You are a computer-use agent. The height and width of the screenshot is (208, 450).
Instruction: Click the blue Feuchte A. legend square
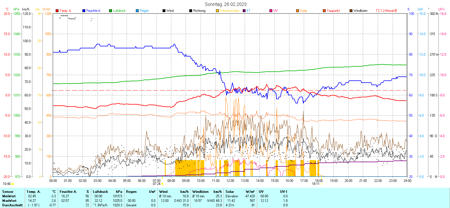point(84,11)
